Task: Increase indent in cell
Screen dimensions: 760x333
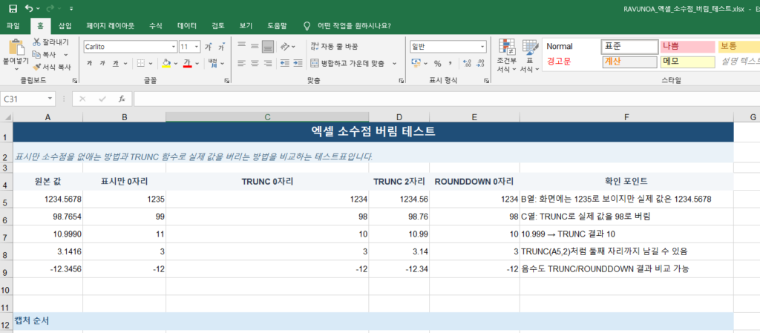Action: (x=298, y=63)
